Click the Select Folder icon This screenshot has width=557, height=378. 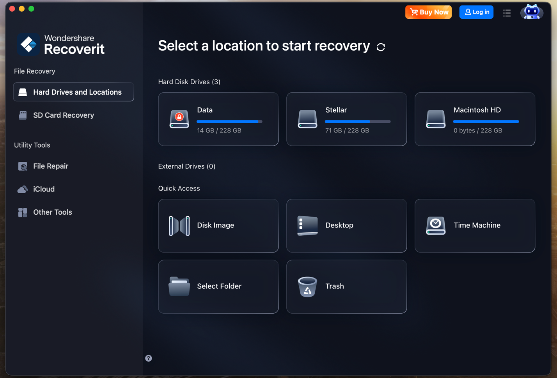tap(179, 286)
